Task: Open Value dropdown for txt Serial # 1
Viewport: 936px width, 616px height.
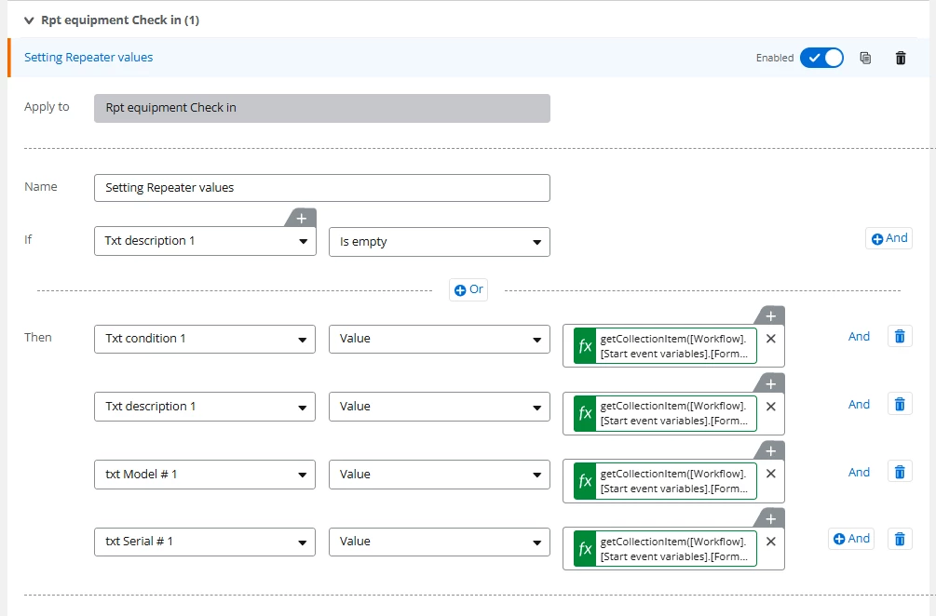Action: (440, 542)
